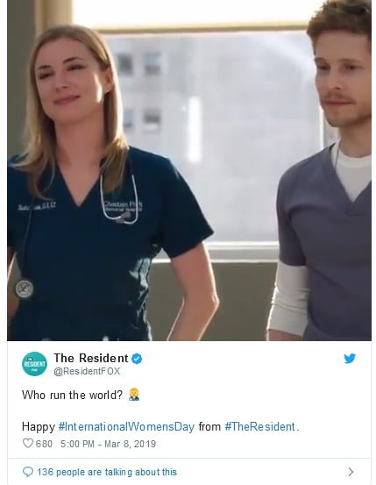
Task: Expand conversation with right chevron arrow
Action: 351,472
